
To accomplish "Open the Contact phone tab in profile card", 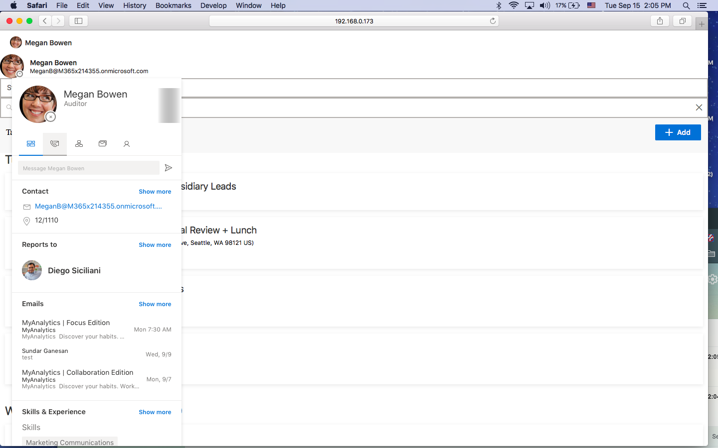I will coord(55,144).
